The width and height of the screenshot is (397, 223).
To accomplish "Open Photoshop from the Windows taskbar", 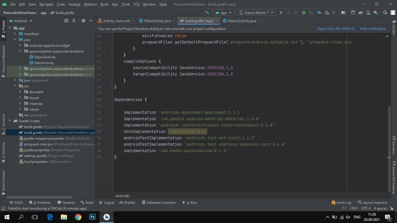I will pyautogui.click(x=92, y=217).
